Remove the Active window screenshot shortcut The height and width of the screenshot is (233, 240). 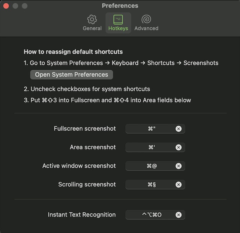click(x=178, y=166)
